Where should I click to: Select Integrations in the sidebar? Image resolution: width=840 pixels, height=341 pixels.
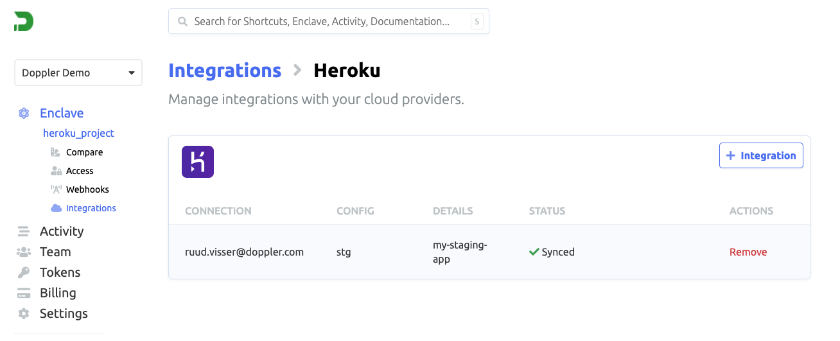pos(91,208)
